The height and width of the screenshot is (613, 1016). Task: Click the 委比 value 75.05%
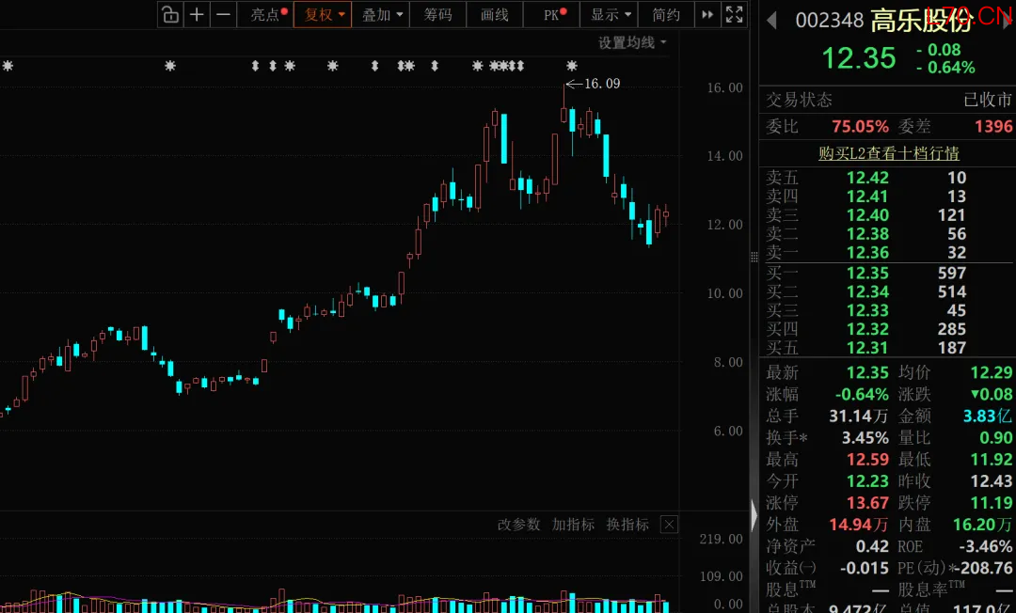(860, 126)
